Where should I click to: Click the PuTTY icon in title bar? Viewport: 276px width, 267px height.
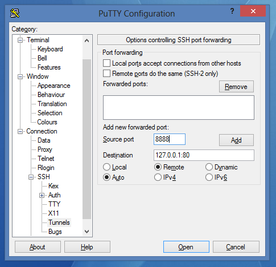(15, 13)
